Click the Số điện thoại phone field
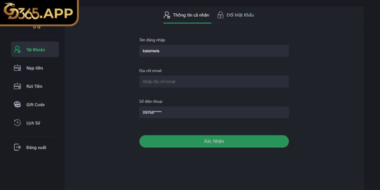The height and width of the screenshot is (190, 380). click(214, 113)
